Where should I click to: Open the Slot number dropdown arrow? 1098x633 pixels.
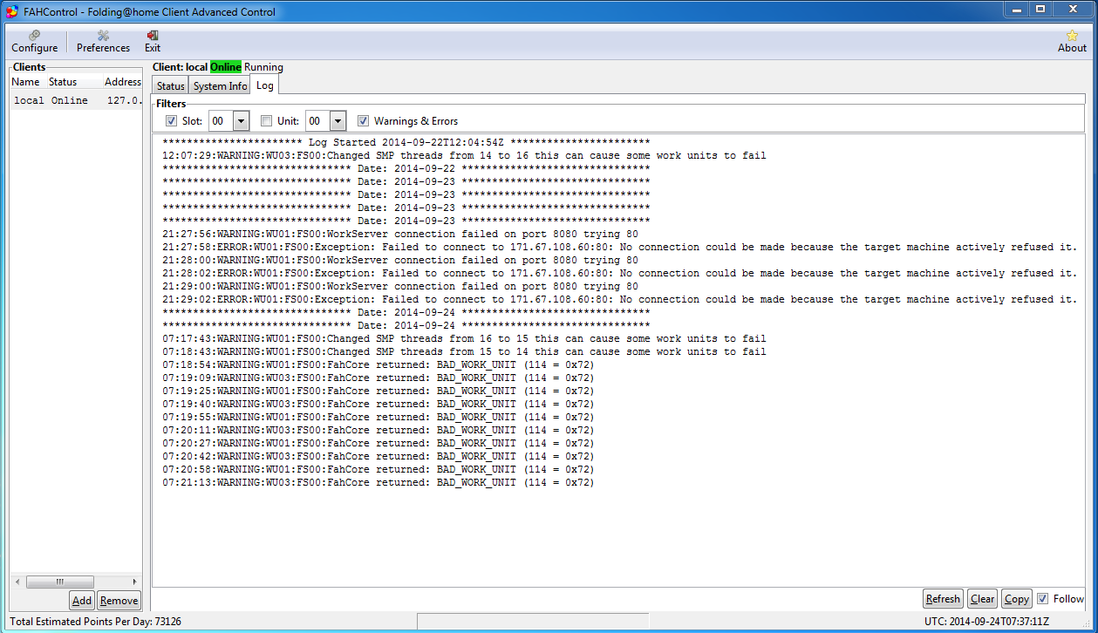pyautogui.click(x=242, y=120)
